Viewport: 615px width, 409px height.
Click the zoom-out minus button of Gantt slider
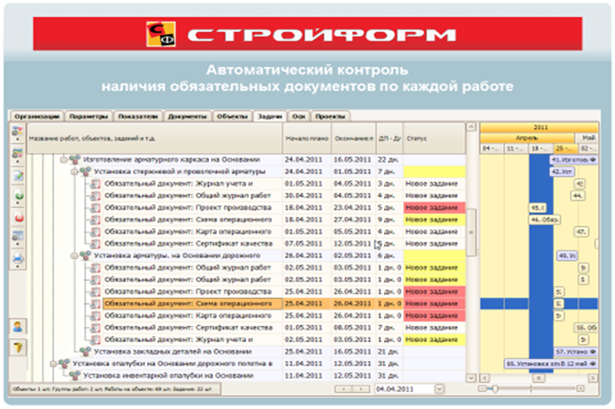pyautogui.click(x=482, y=389)
